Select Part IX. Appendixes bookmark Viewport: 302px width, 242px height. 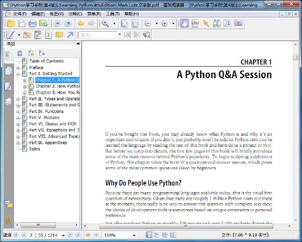point(48,143)
